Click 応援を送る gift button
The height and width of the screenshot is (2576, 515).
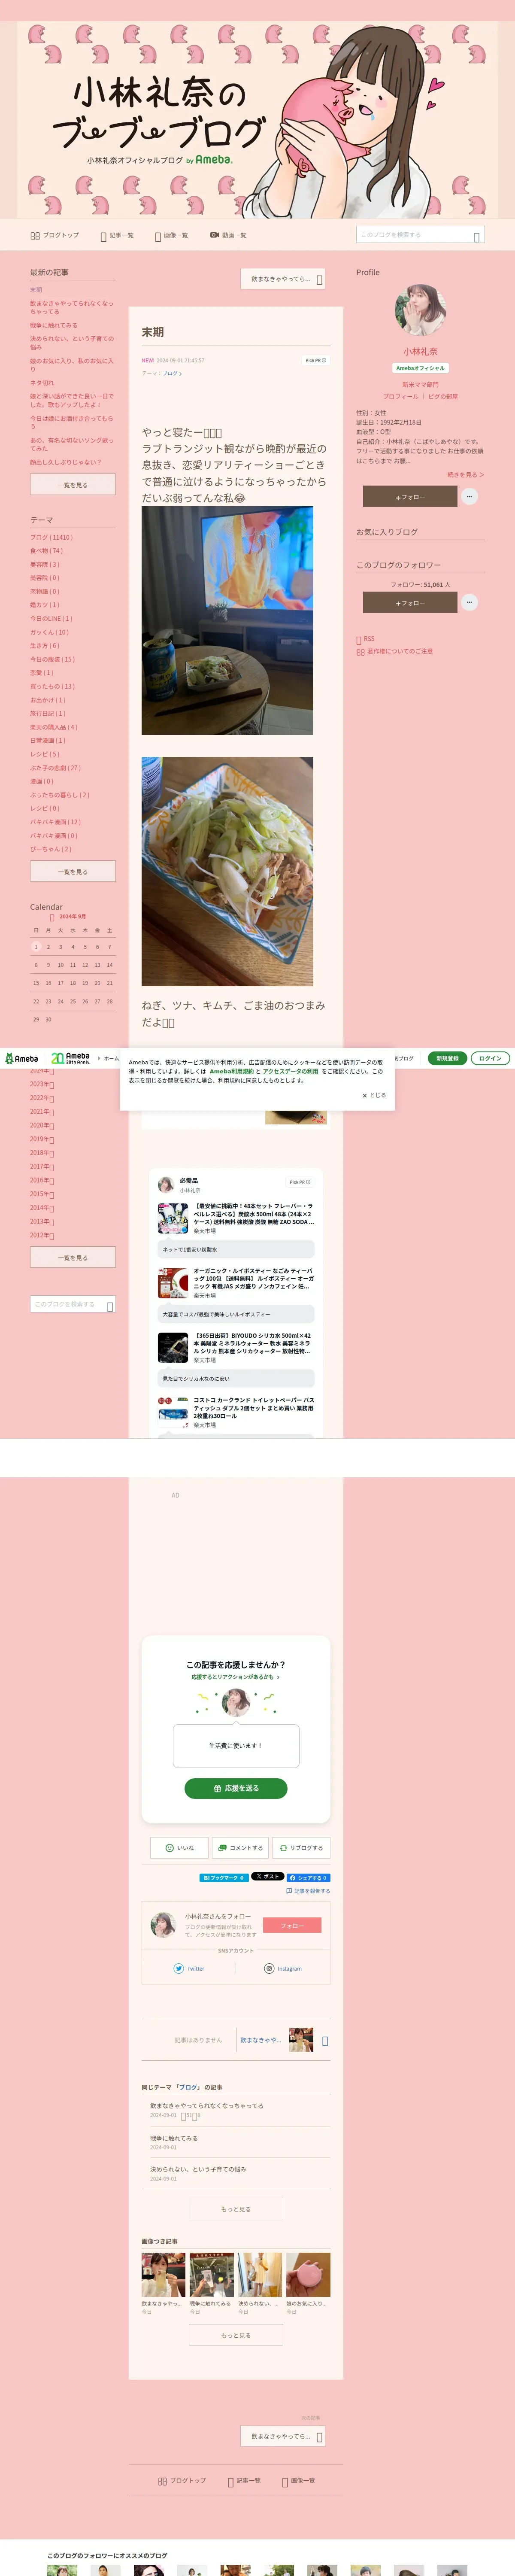tap(236, 1788)
